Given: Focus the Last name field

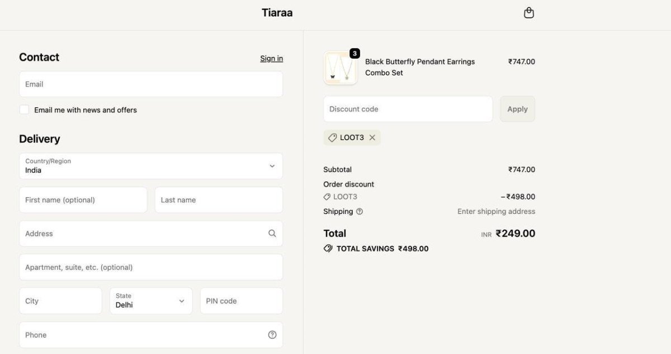Looking at the screenshot, I should (x=219, y=200).
